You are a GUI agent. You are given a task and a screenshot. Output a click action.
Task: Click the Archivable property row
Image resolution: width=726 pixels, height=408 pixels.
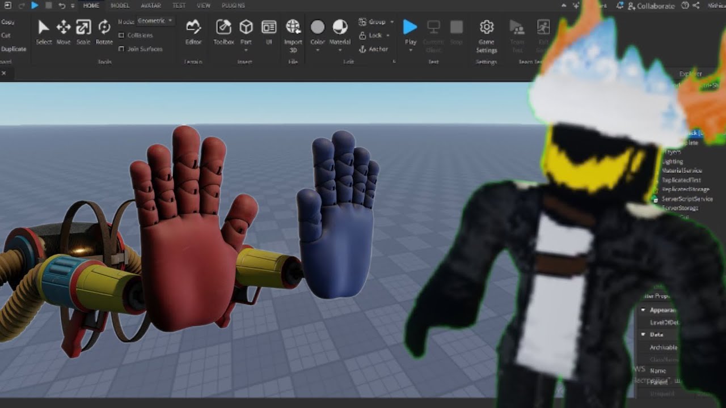pos(663,347)
